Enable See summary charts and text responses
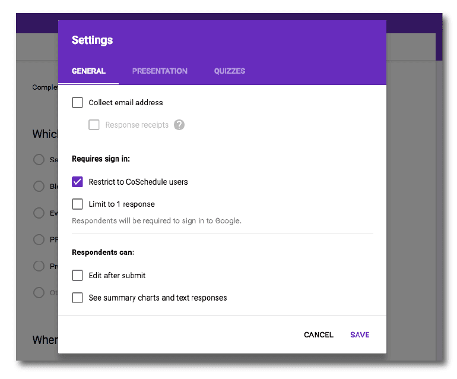This screenshot has width=457, height=379. [77, 298]
